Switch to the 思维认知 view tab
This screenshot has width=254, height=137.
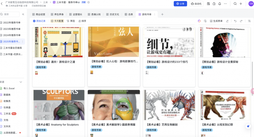point(94,14)
